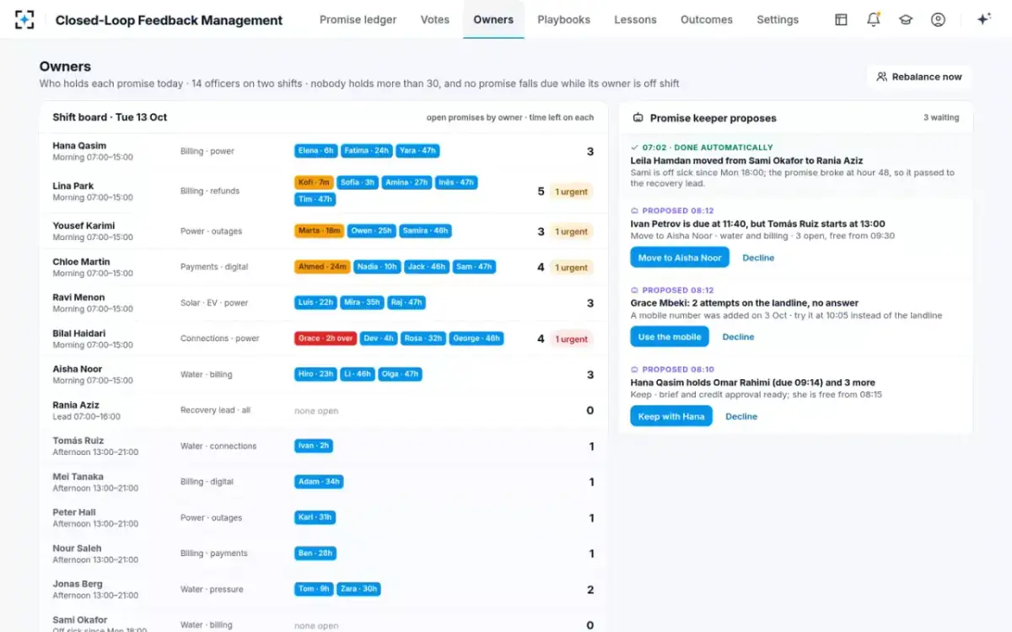The height and width of the screenshot is (632, 1012).
Task: Click Use the mobile button
Action: (670, 337)
